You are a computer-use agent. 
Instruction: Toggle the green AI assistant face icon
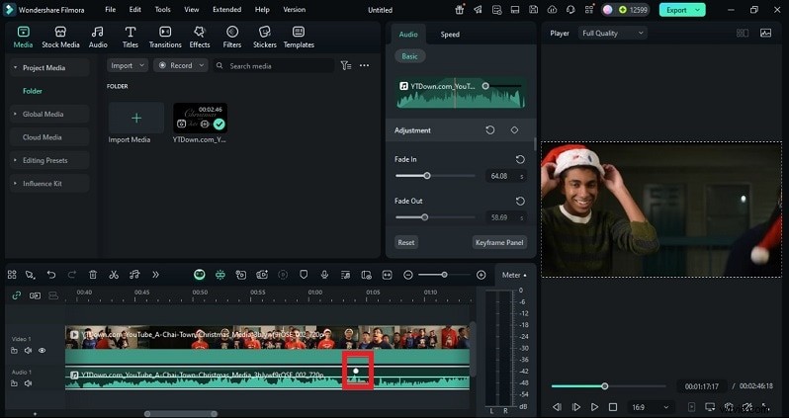[200, 275]
